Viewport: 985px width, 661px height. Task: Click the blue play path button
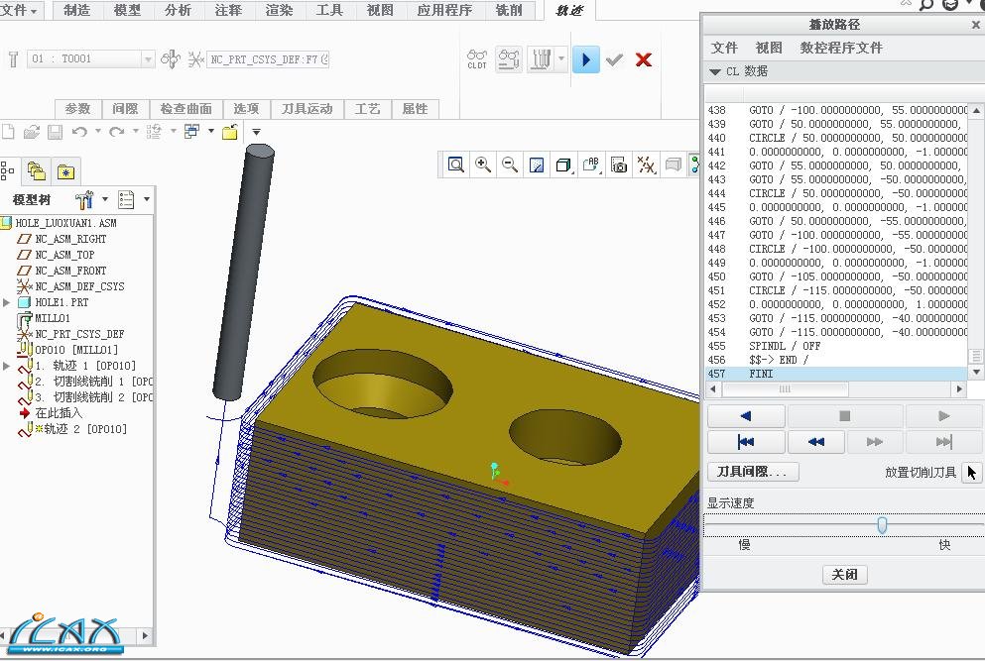(585, 59)
